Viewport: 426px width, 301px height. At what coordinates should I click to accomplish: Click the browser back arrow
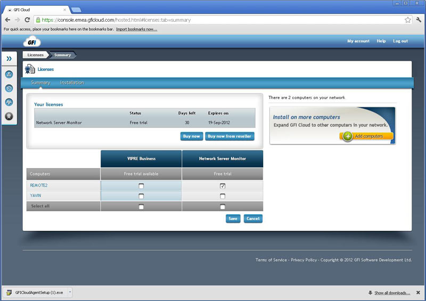tap(7, 20)
